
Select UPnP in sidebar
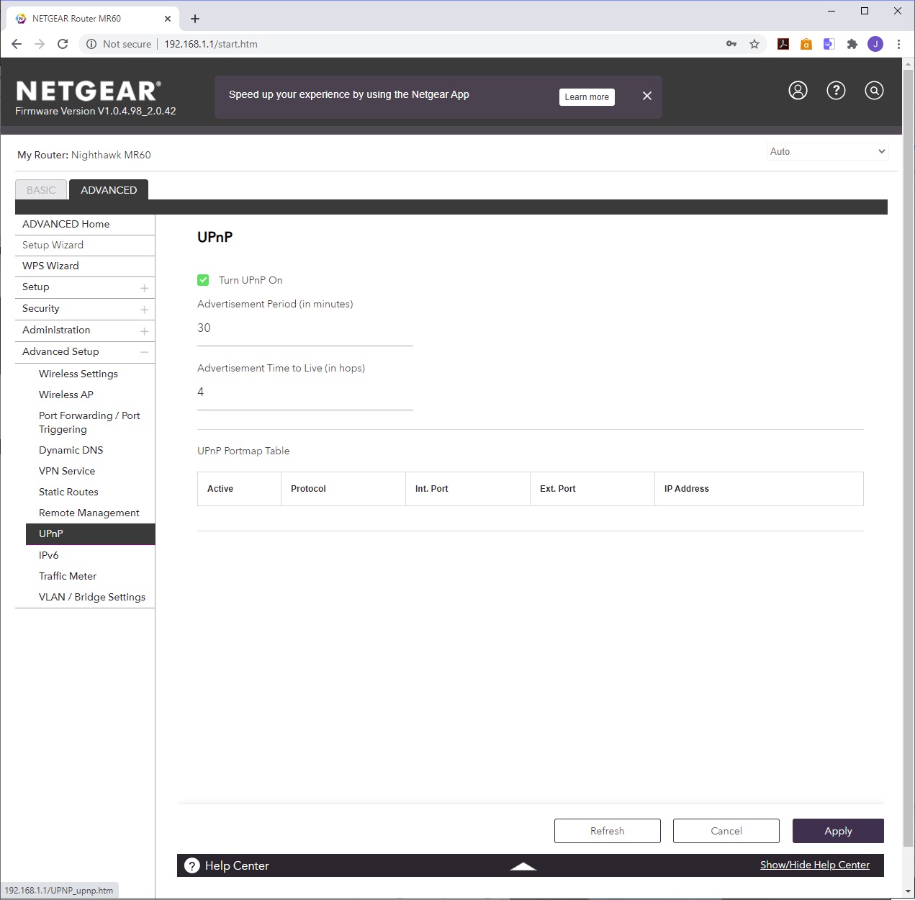(x=91, y=534)
